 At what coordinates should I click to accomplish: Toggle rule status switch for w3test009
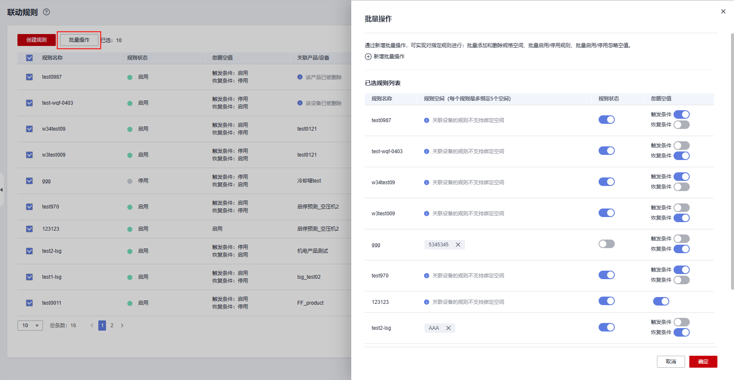(x=606, y=213)
